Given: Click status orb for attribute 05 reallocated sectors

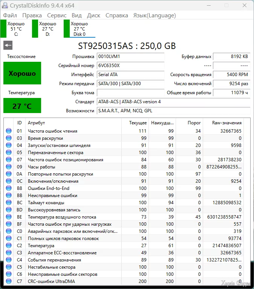Looking at the screenshot, I should (9, 153).
